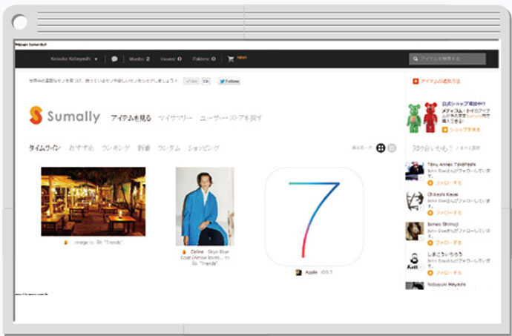Click the Apple user icon under iOS 7
Image resolution: width=512 pixels, height=336 pixels.
(x=298, y=272)
